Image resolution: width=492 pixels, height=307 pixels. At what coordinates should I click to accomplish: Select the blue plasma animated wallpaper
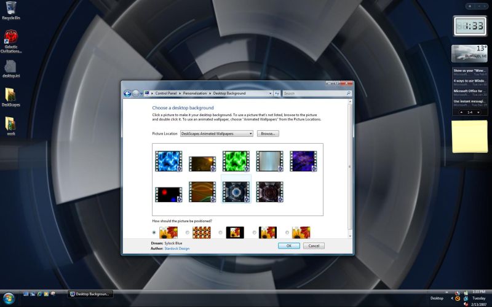tap(169, 161)
